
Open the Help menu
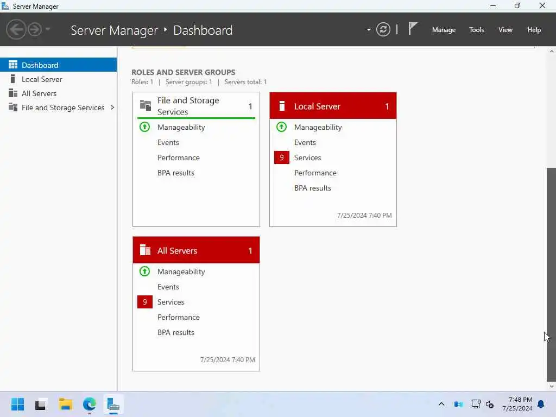point(534,30)
